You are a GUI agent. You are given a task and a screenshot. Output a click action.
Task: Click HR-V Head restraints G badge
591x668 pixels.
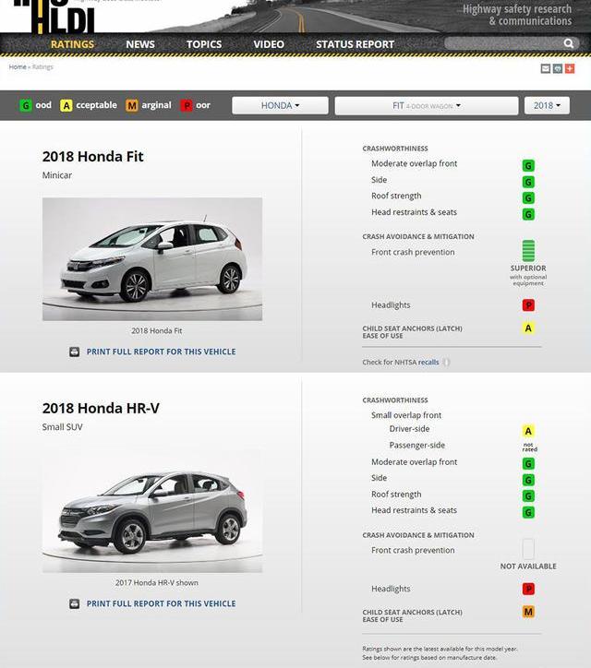tap(528, 512)
